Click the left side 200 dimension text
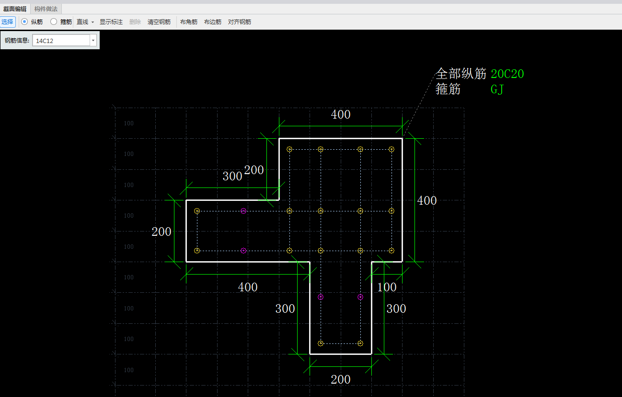Image resolution: width=622 pixels, height=397 pixels. 161,232
